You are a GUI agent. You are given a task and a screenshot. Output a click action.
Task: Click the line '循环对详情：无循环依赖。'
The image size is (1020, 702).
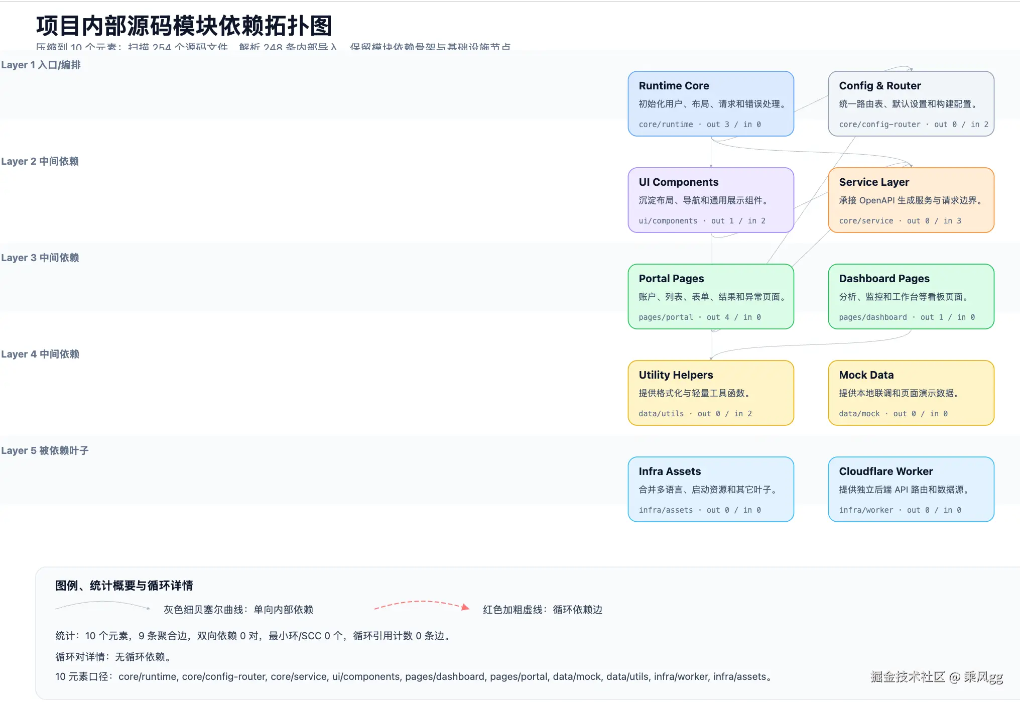click(x=114, y=657)
